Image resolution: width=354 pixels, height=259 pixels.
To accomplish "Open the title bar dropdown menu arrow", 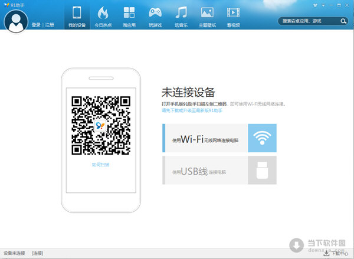I will [323, 5].
